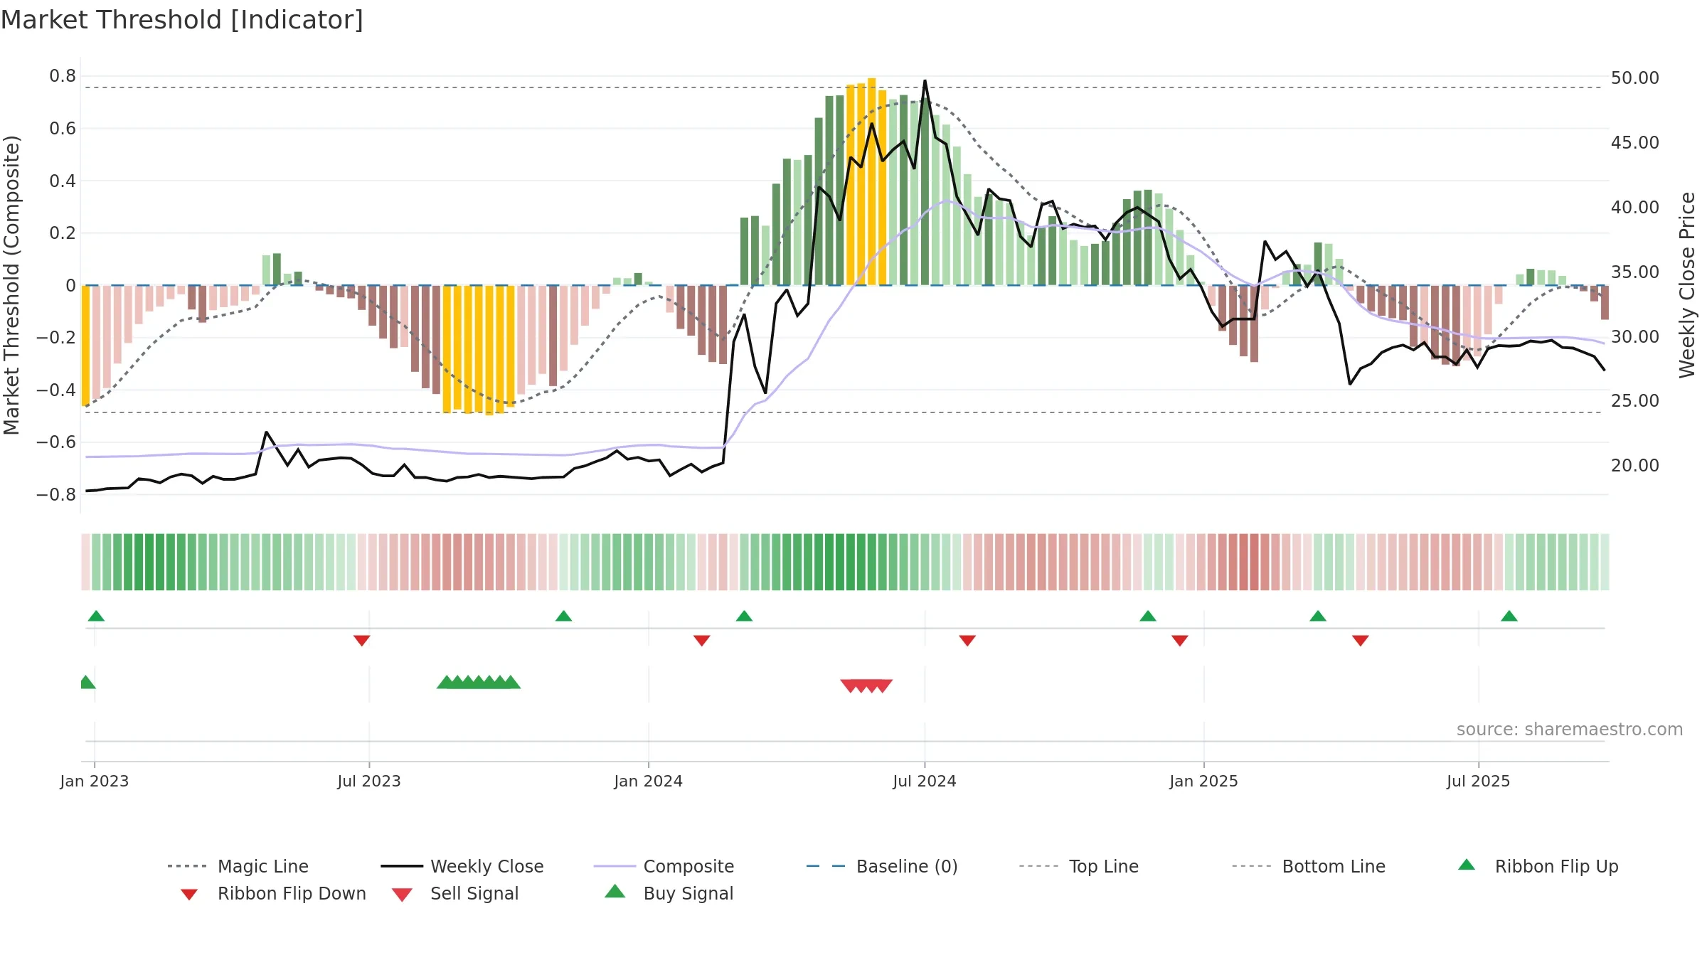Screen dimensions: 1707x960
Task: Toggle the Magic Line legend entry
Action: pyautogui.click(x=238, y=866)
